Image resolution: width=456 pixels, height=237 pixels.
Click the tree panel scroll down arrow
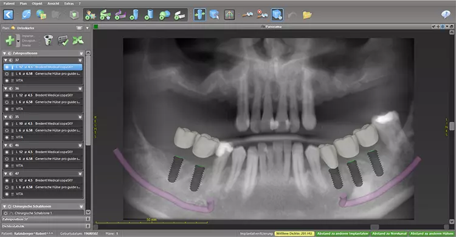pos(88,212)
